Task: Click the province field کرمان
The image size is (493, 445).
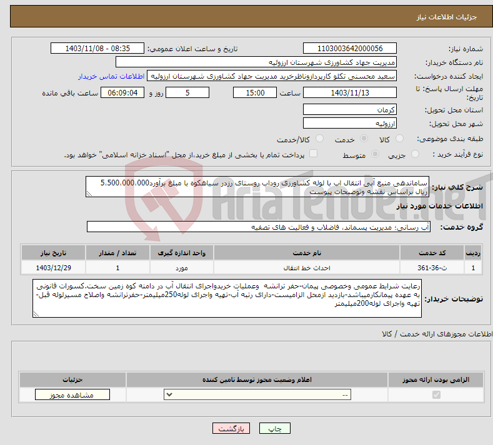Action: tap(350, 110)
